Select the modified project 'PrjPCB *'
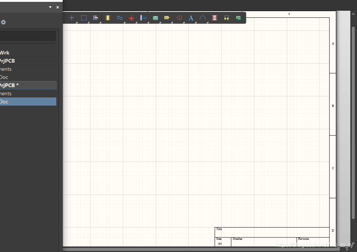Screen dimensions: 357x252 pos(28,85)
